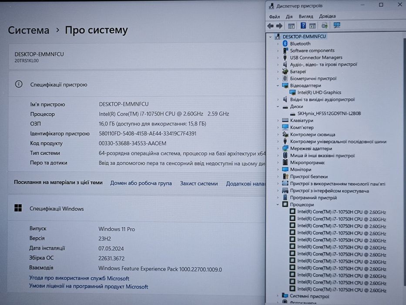Click the Bluetooth category icon

[x=285, y=44]
